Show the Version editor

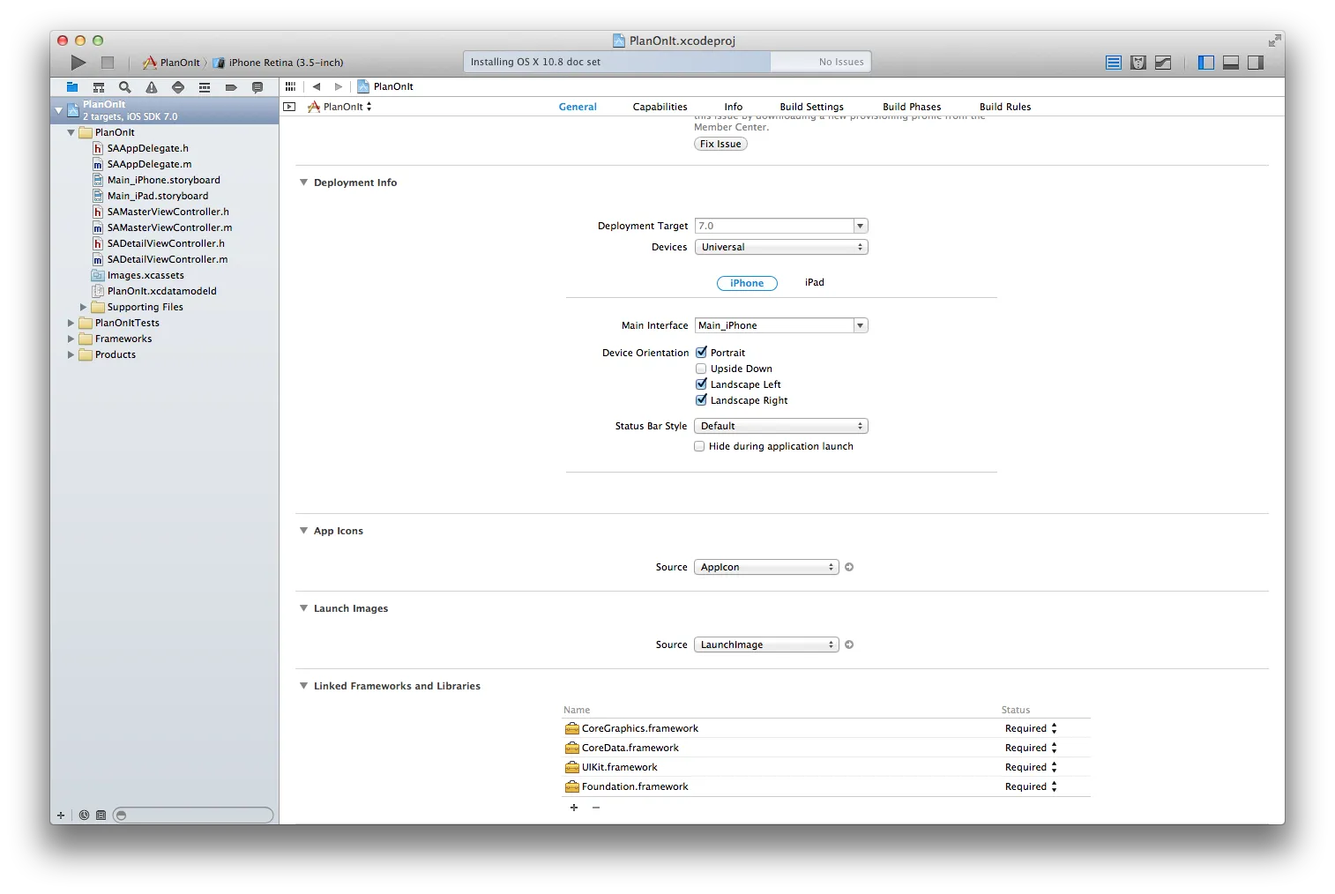click(x=1163, y=63)
